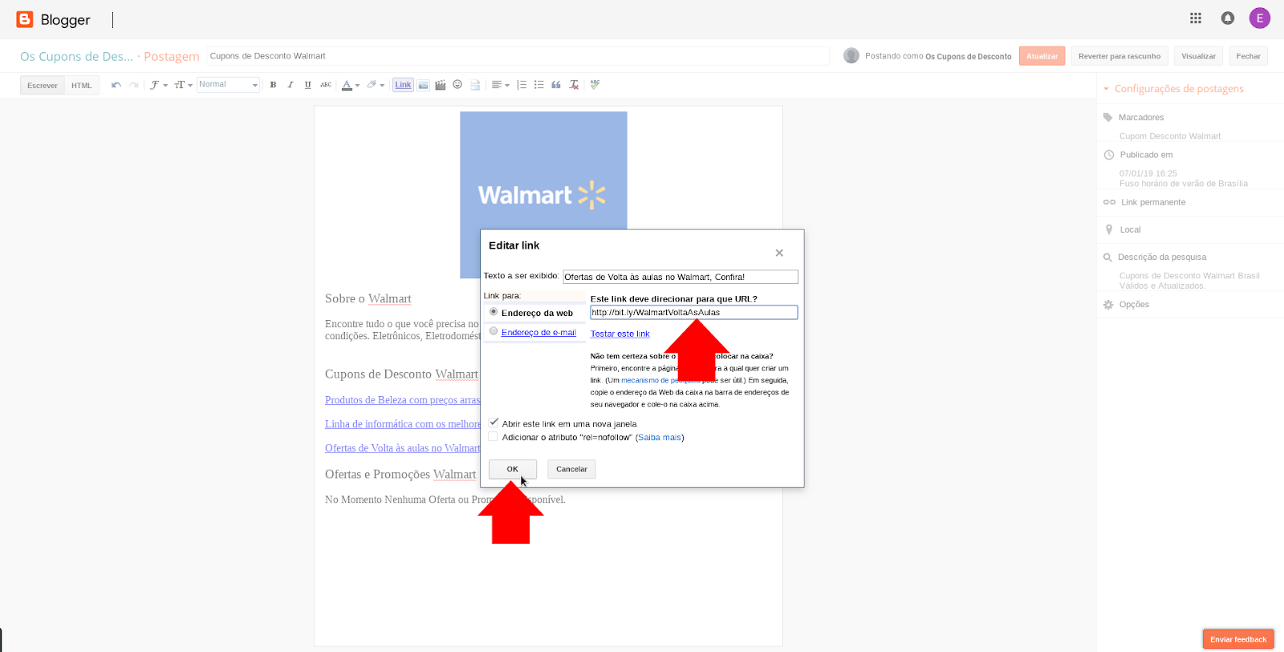Open the Normal paragraph format dropdown

tap(228, 85)
